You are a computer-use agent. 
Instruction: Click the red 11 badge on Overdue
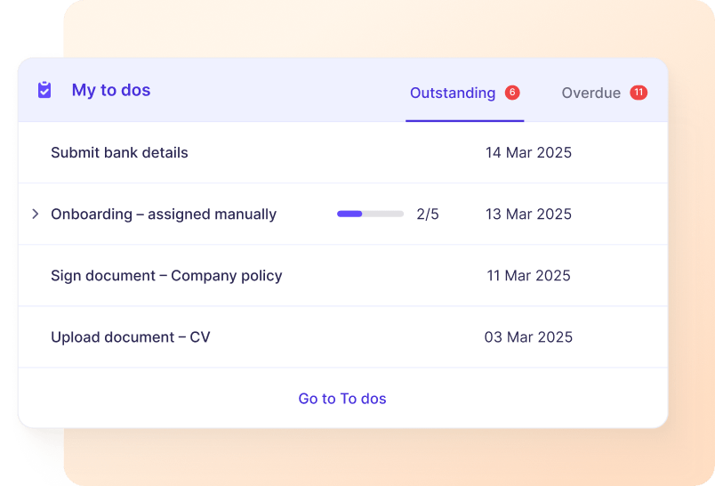click(x=639, y=93)
